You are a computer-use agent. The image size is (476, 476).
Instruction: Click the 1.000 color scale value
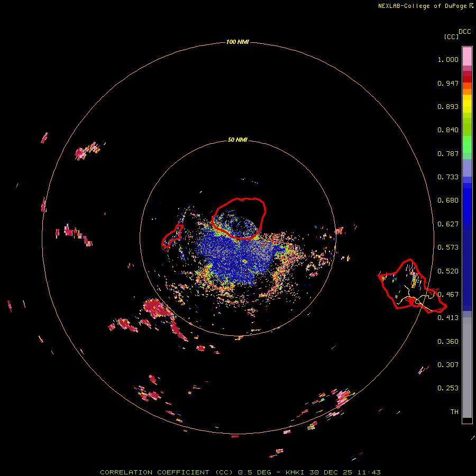[x=448, y=59]
